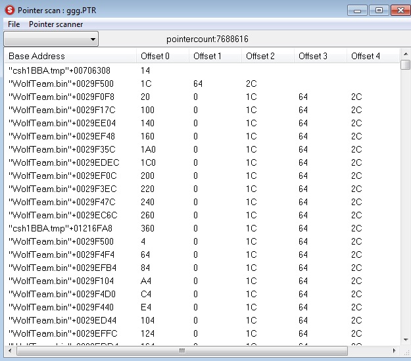Click vertical scrollbar up arrow

[406, 54]
